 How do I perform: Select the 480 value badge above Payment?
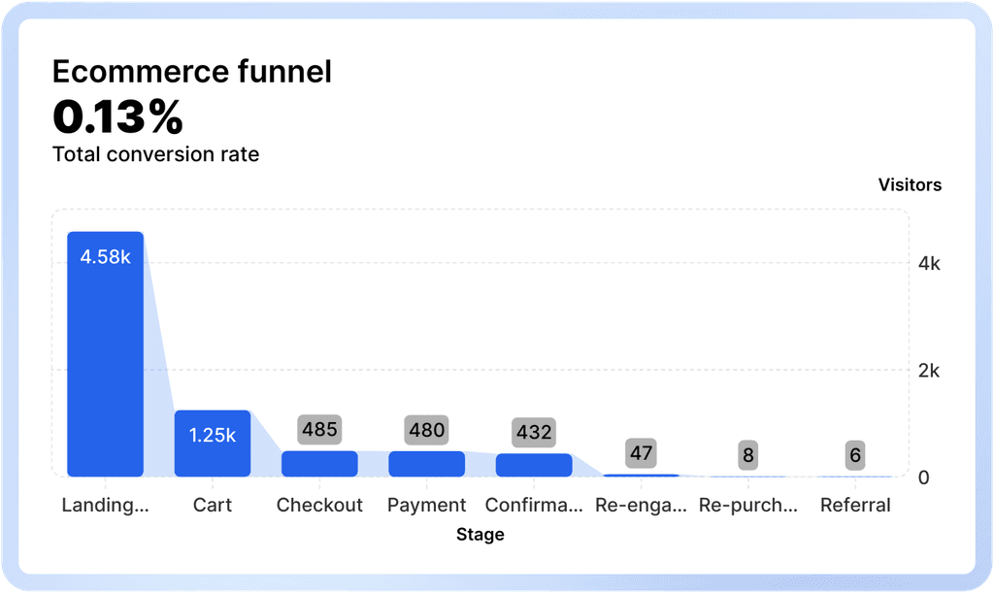tap(427, 430)
